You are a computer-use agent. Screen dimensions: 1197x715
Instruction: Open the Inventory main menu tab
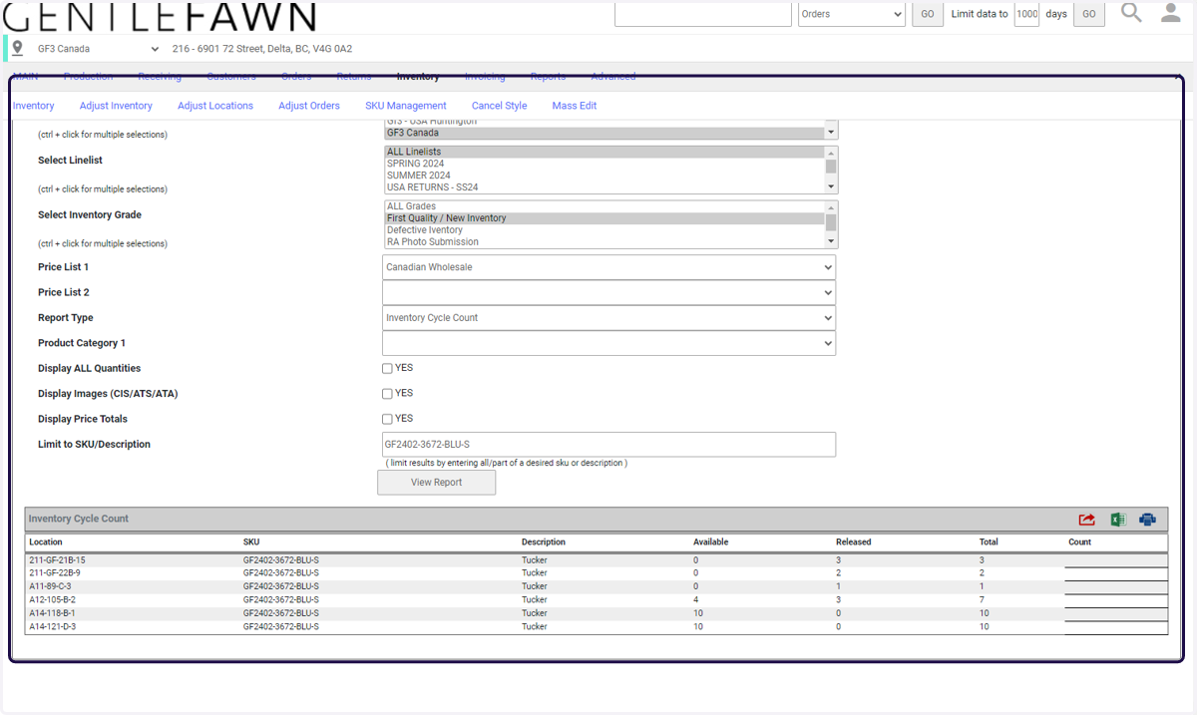[418, 77]
